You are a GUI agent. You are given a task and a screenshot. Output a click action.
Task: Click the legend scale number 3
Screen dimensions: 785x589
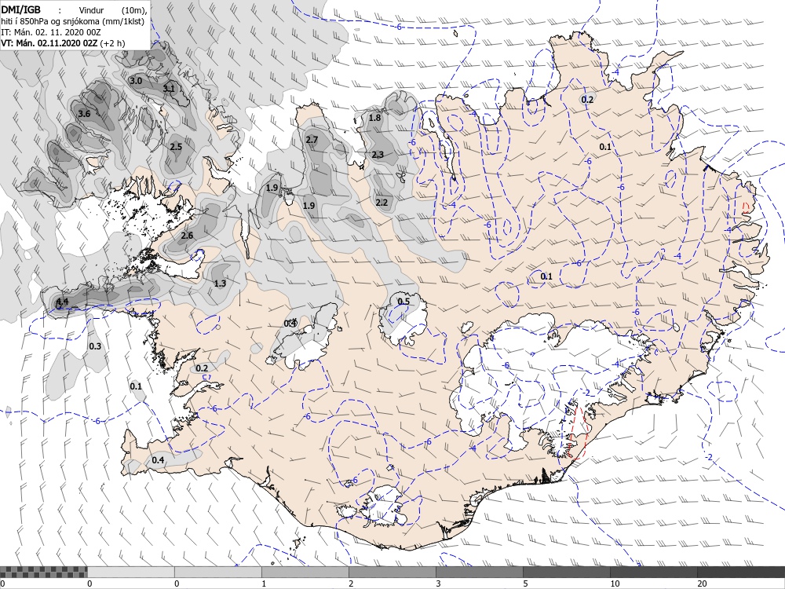[x=438, y=584]
